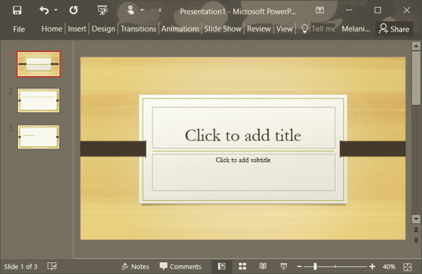Switch to Slide Sorter view
Image resolution: width=422 pixels, height=274 pixels.
[242, 266]
